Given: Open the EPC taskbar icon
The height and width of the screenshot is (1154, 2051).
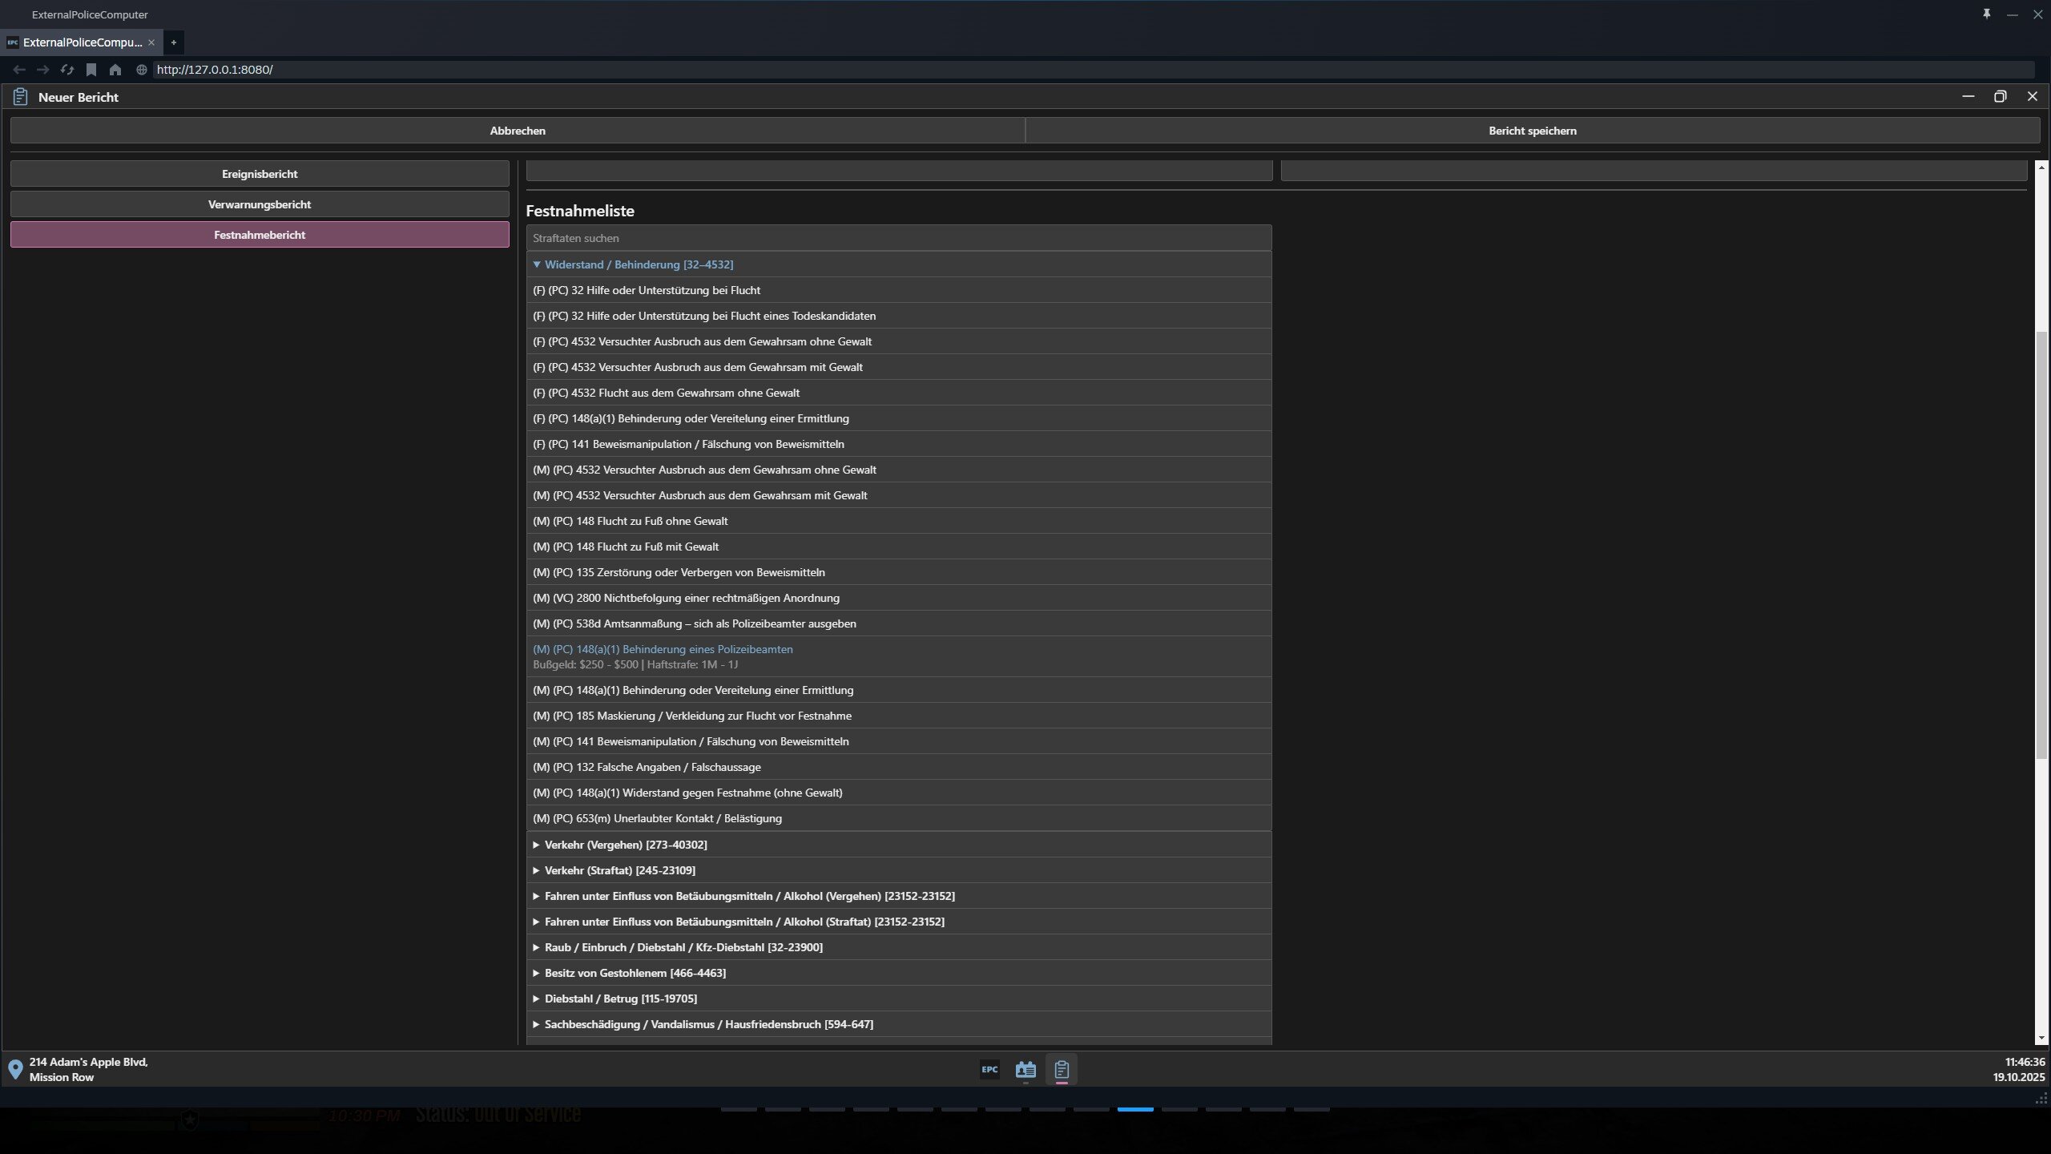Looking at the screenshot, I should pyautogui.click(x=989, y=1069).
